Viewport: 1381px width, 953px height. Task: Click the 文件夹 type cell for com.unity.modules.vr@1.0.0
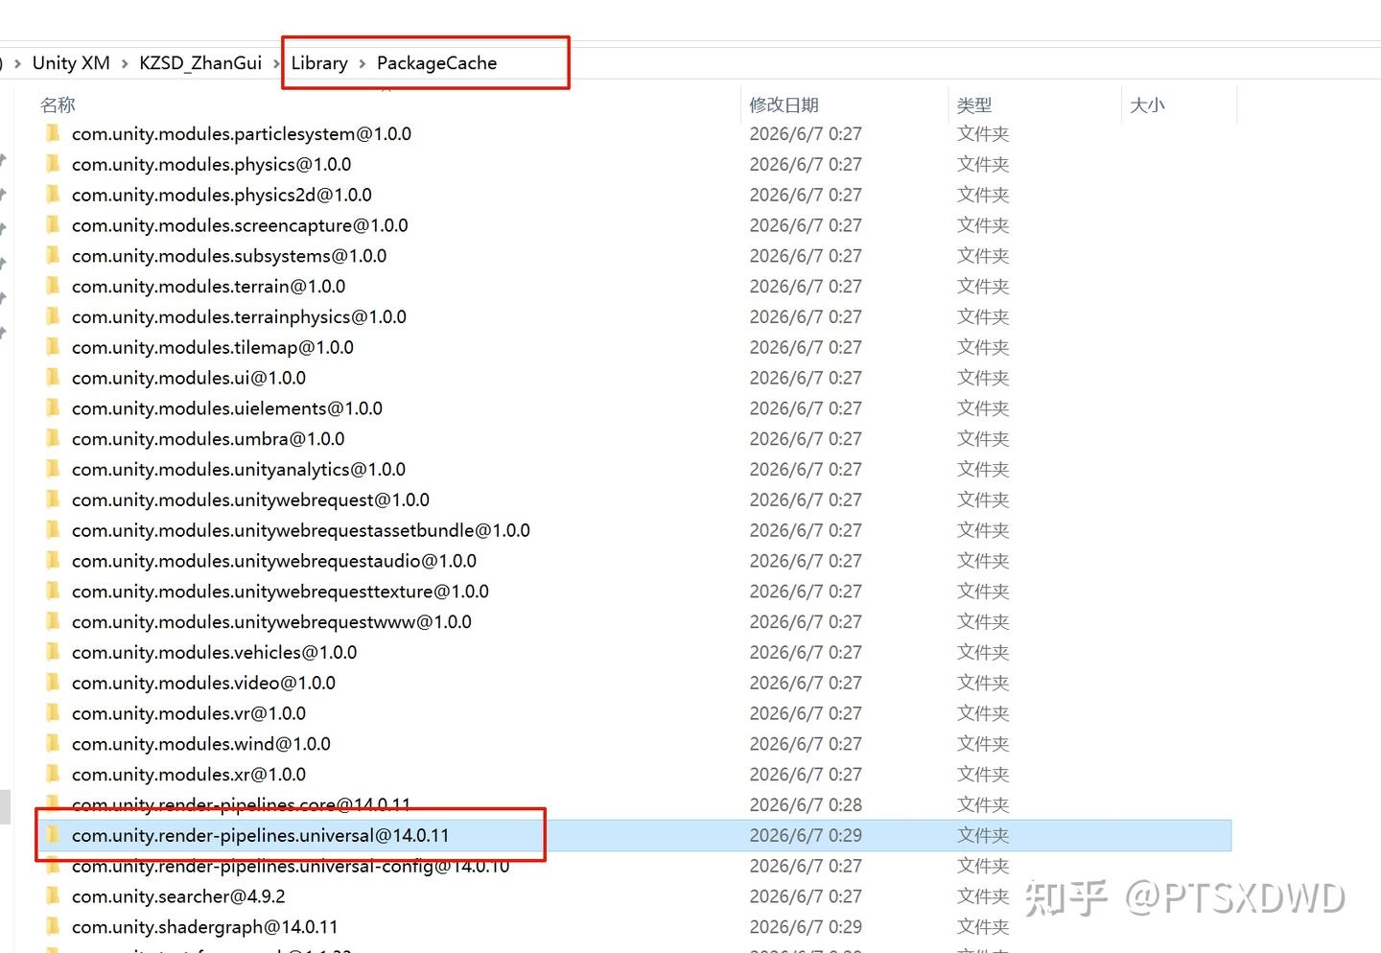pyautogui.click(x=983, y=714)
